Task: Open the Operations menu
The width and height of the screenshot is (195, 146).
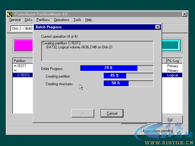Action: [x=62, y=20]
